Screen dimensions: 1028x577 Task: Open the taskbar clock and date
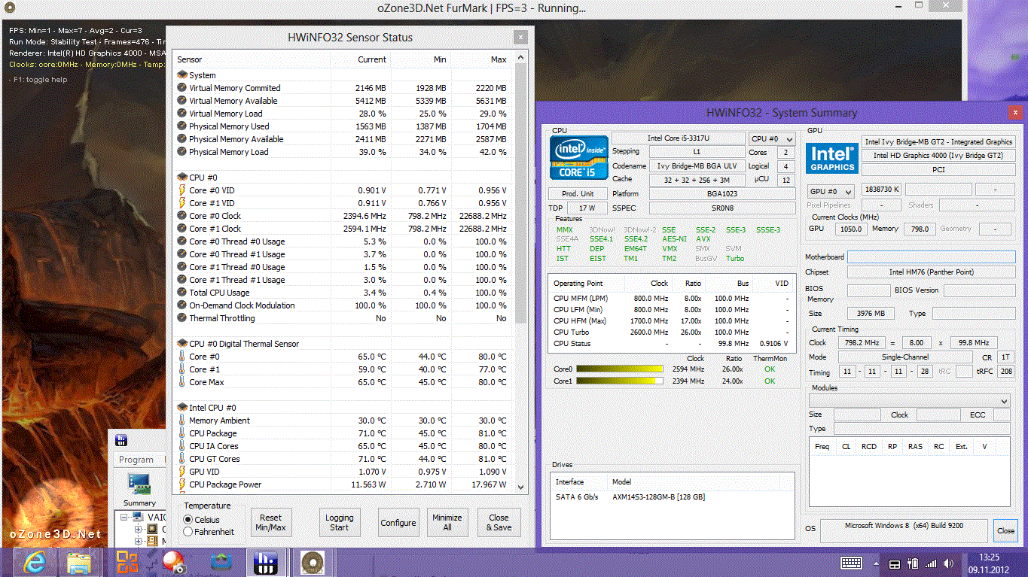pyautogui.click(x=989, y=563)
